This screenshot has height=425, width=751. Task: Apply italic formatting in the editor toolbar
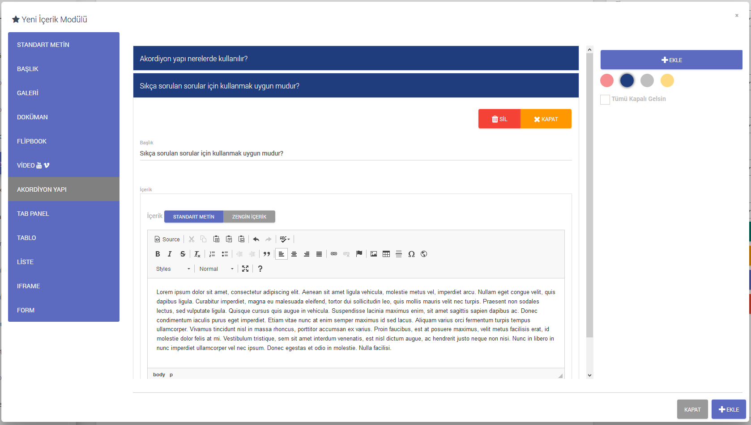point(170,254)
